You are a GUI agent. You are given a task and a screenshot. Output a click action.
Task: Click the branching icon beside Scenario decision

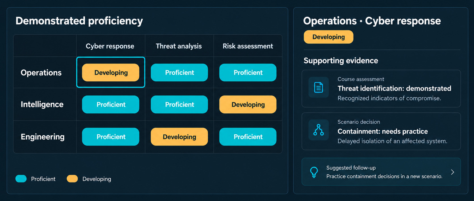319,130
